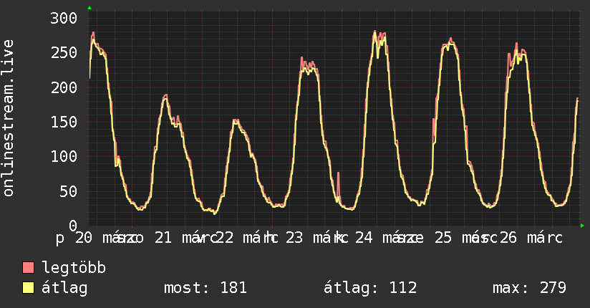Select the legtöbb legend label
The width and height of the screenshot is (590, 308).
point(74,268)
